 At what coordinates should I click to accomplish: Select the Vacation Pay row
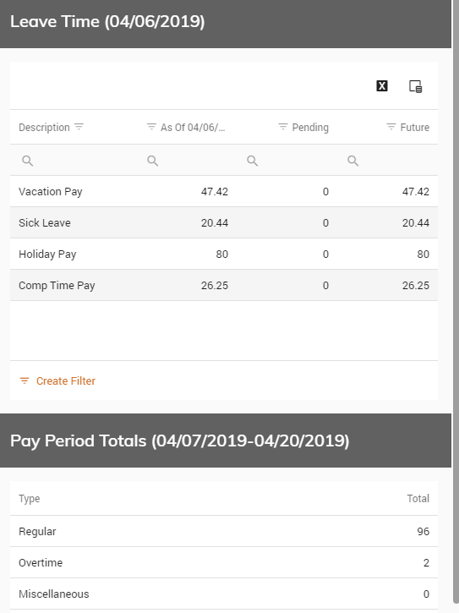coord(224,192)
